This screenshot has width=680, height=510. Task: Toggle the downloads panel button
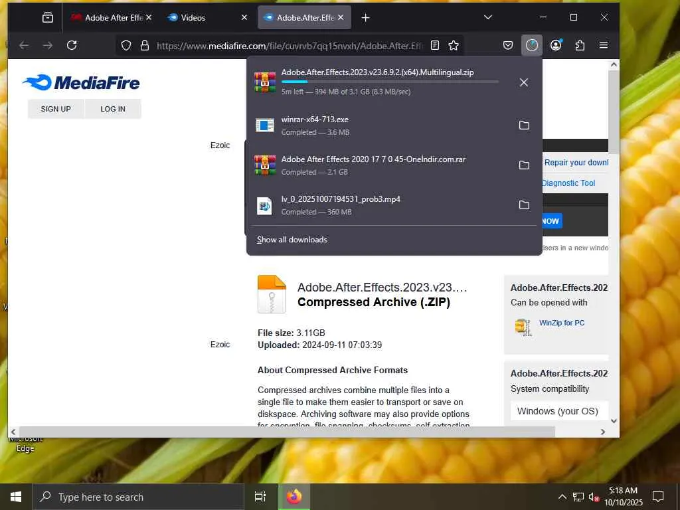(x=532, y=46)
